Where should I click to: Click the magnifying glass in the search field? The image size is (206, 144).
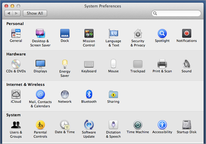click(x=155, y=13)
